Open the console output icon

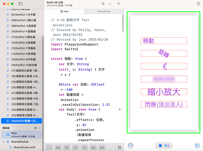point(197,145)
